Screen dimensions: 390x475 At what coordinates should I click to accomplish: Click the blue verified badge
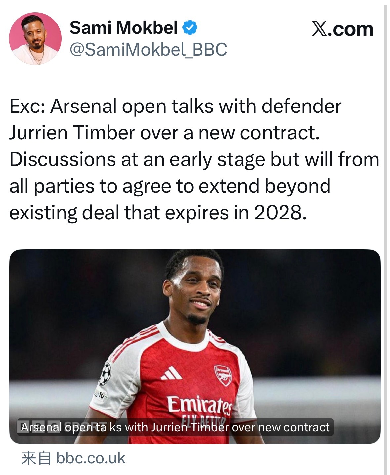click(x=190, y=27)
